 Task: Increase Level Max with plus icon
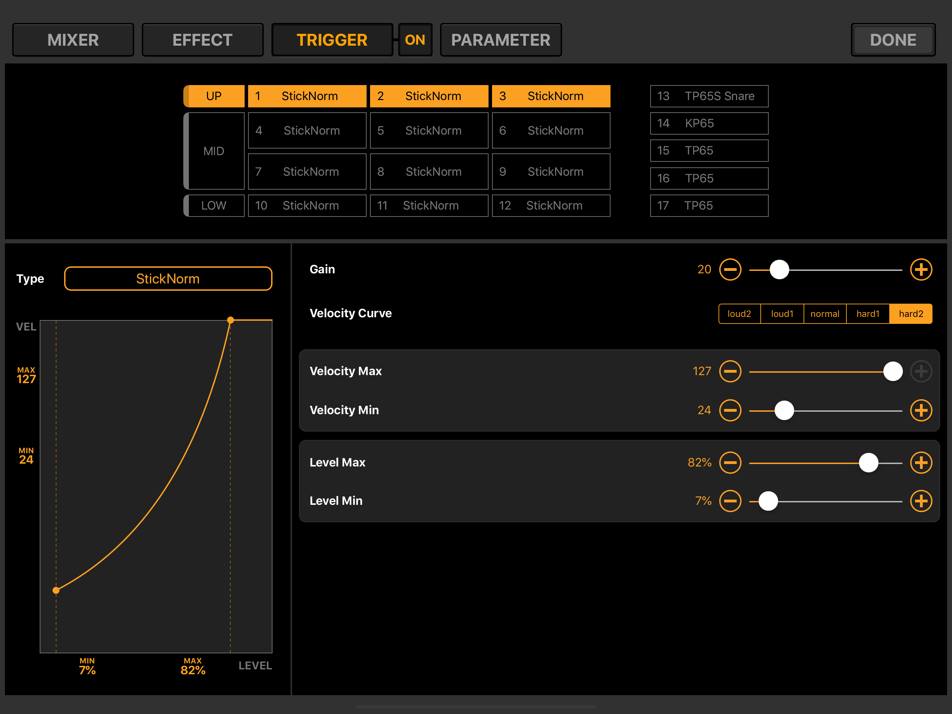click(921, 463)
